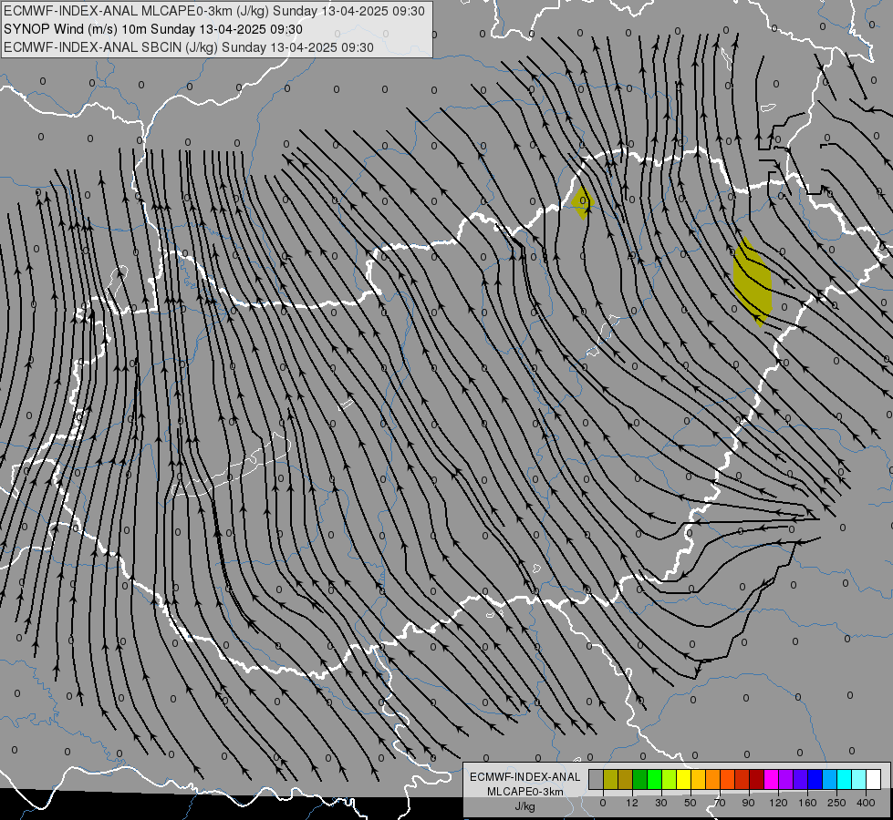Screen dimensions: 893x820
Task: Click the 'ECMWF-INDEX-ANAL SBCIN (J/kg)' title line
Action: coord(189,47)
